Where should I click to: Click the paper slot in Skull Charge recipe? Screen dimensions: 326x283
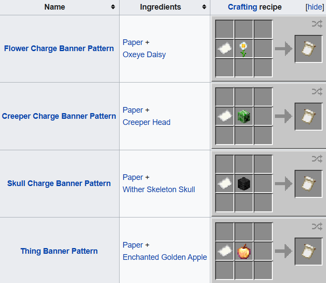pyautogui.click(x=225, y=183)
